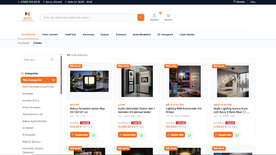This screenshot has height=155, width=276.
Task: Click the sidebar category scrollbar
Action: (61, 75)
